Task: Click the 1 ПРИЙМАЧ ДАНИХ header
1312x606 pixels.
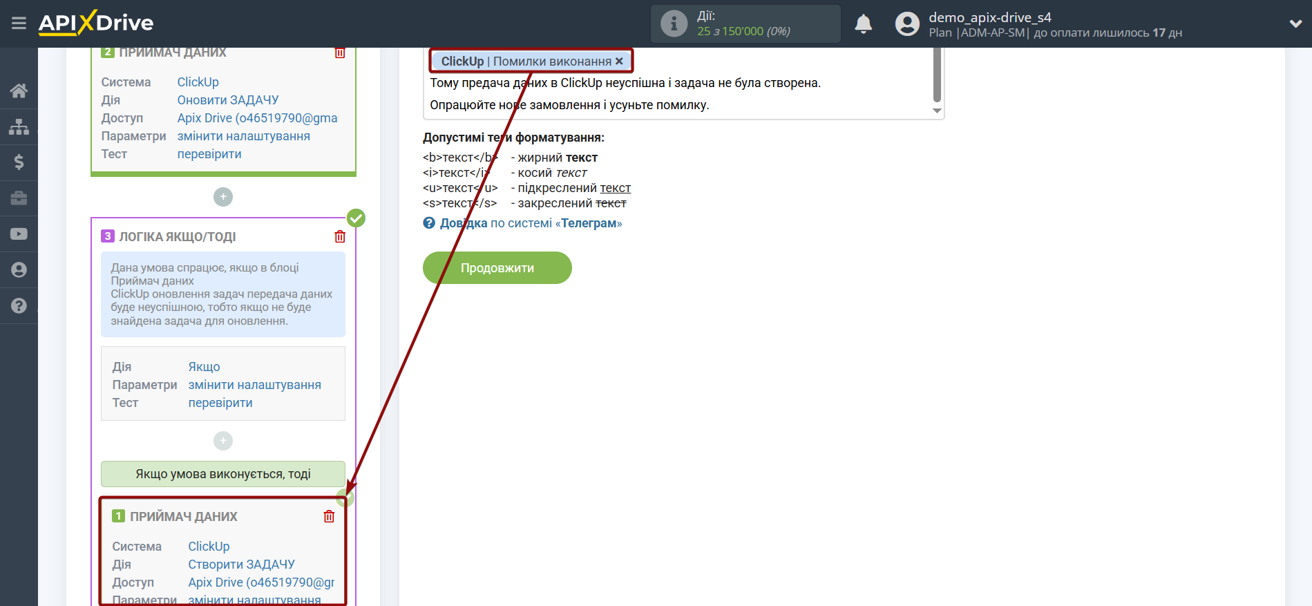Action: tap(175, 516)
